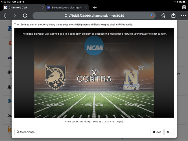Click the address bar URL field
Screen dimensions: 188x141
93,16
